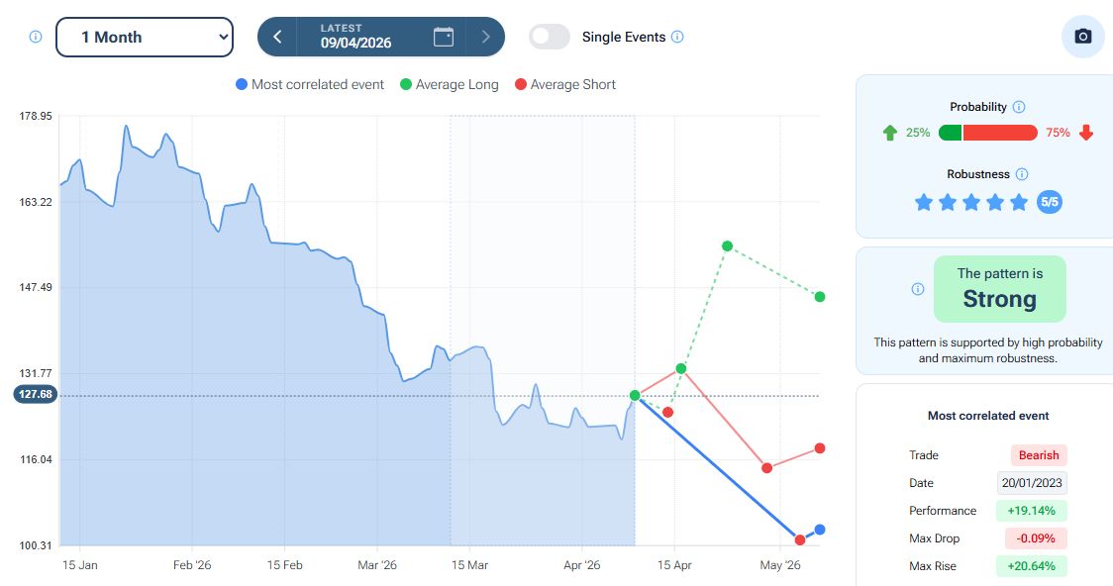1113x586 pixels.
Task: Enable the Single Events toggle
Action: pos(550,37)
